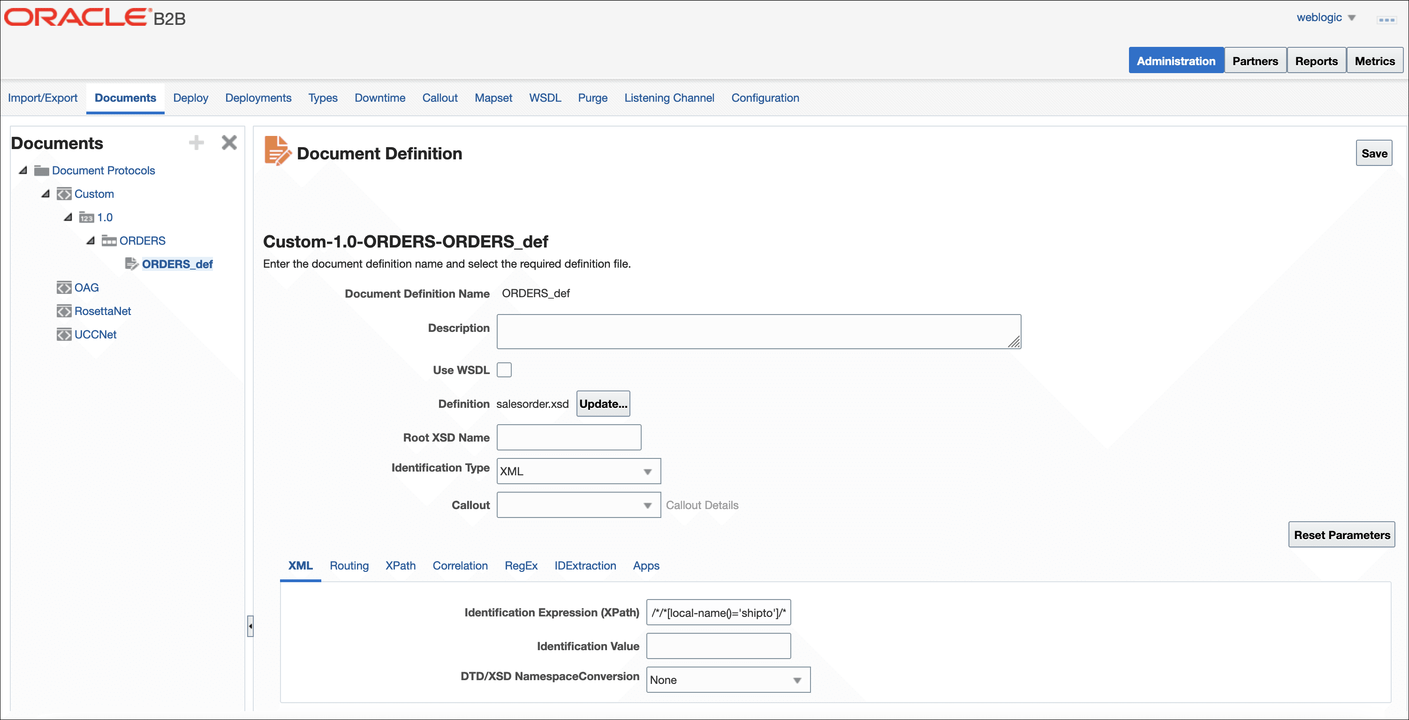Click the Identification Value field
Image resolution: width=1409 pixels, height=720 pixels.
click(718, 646)
